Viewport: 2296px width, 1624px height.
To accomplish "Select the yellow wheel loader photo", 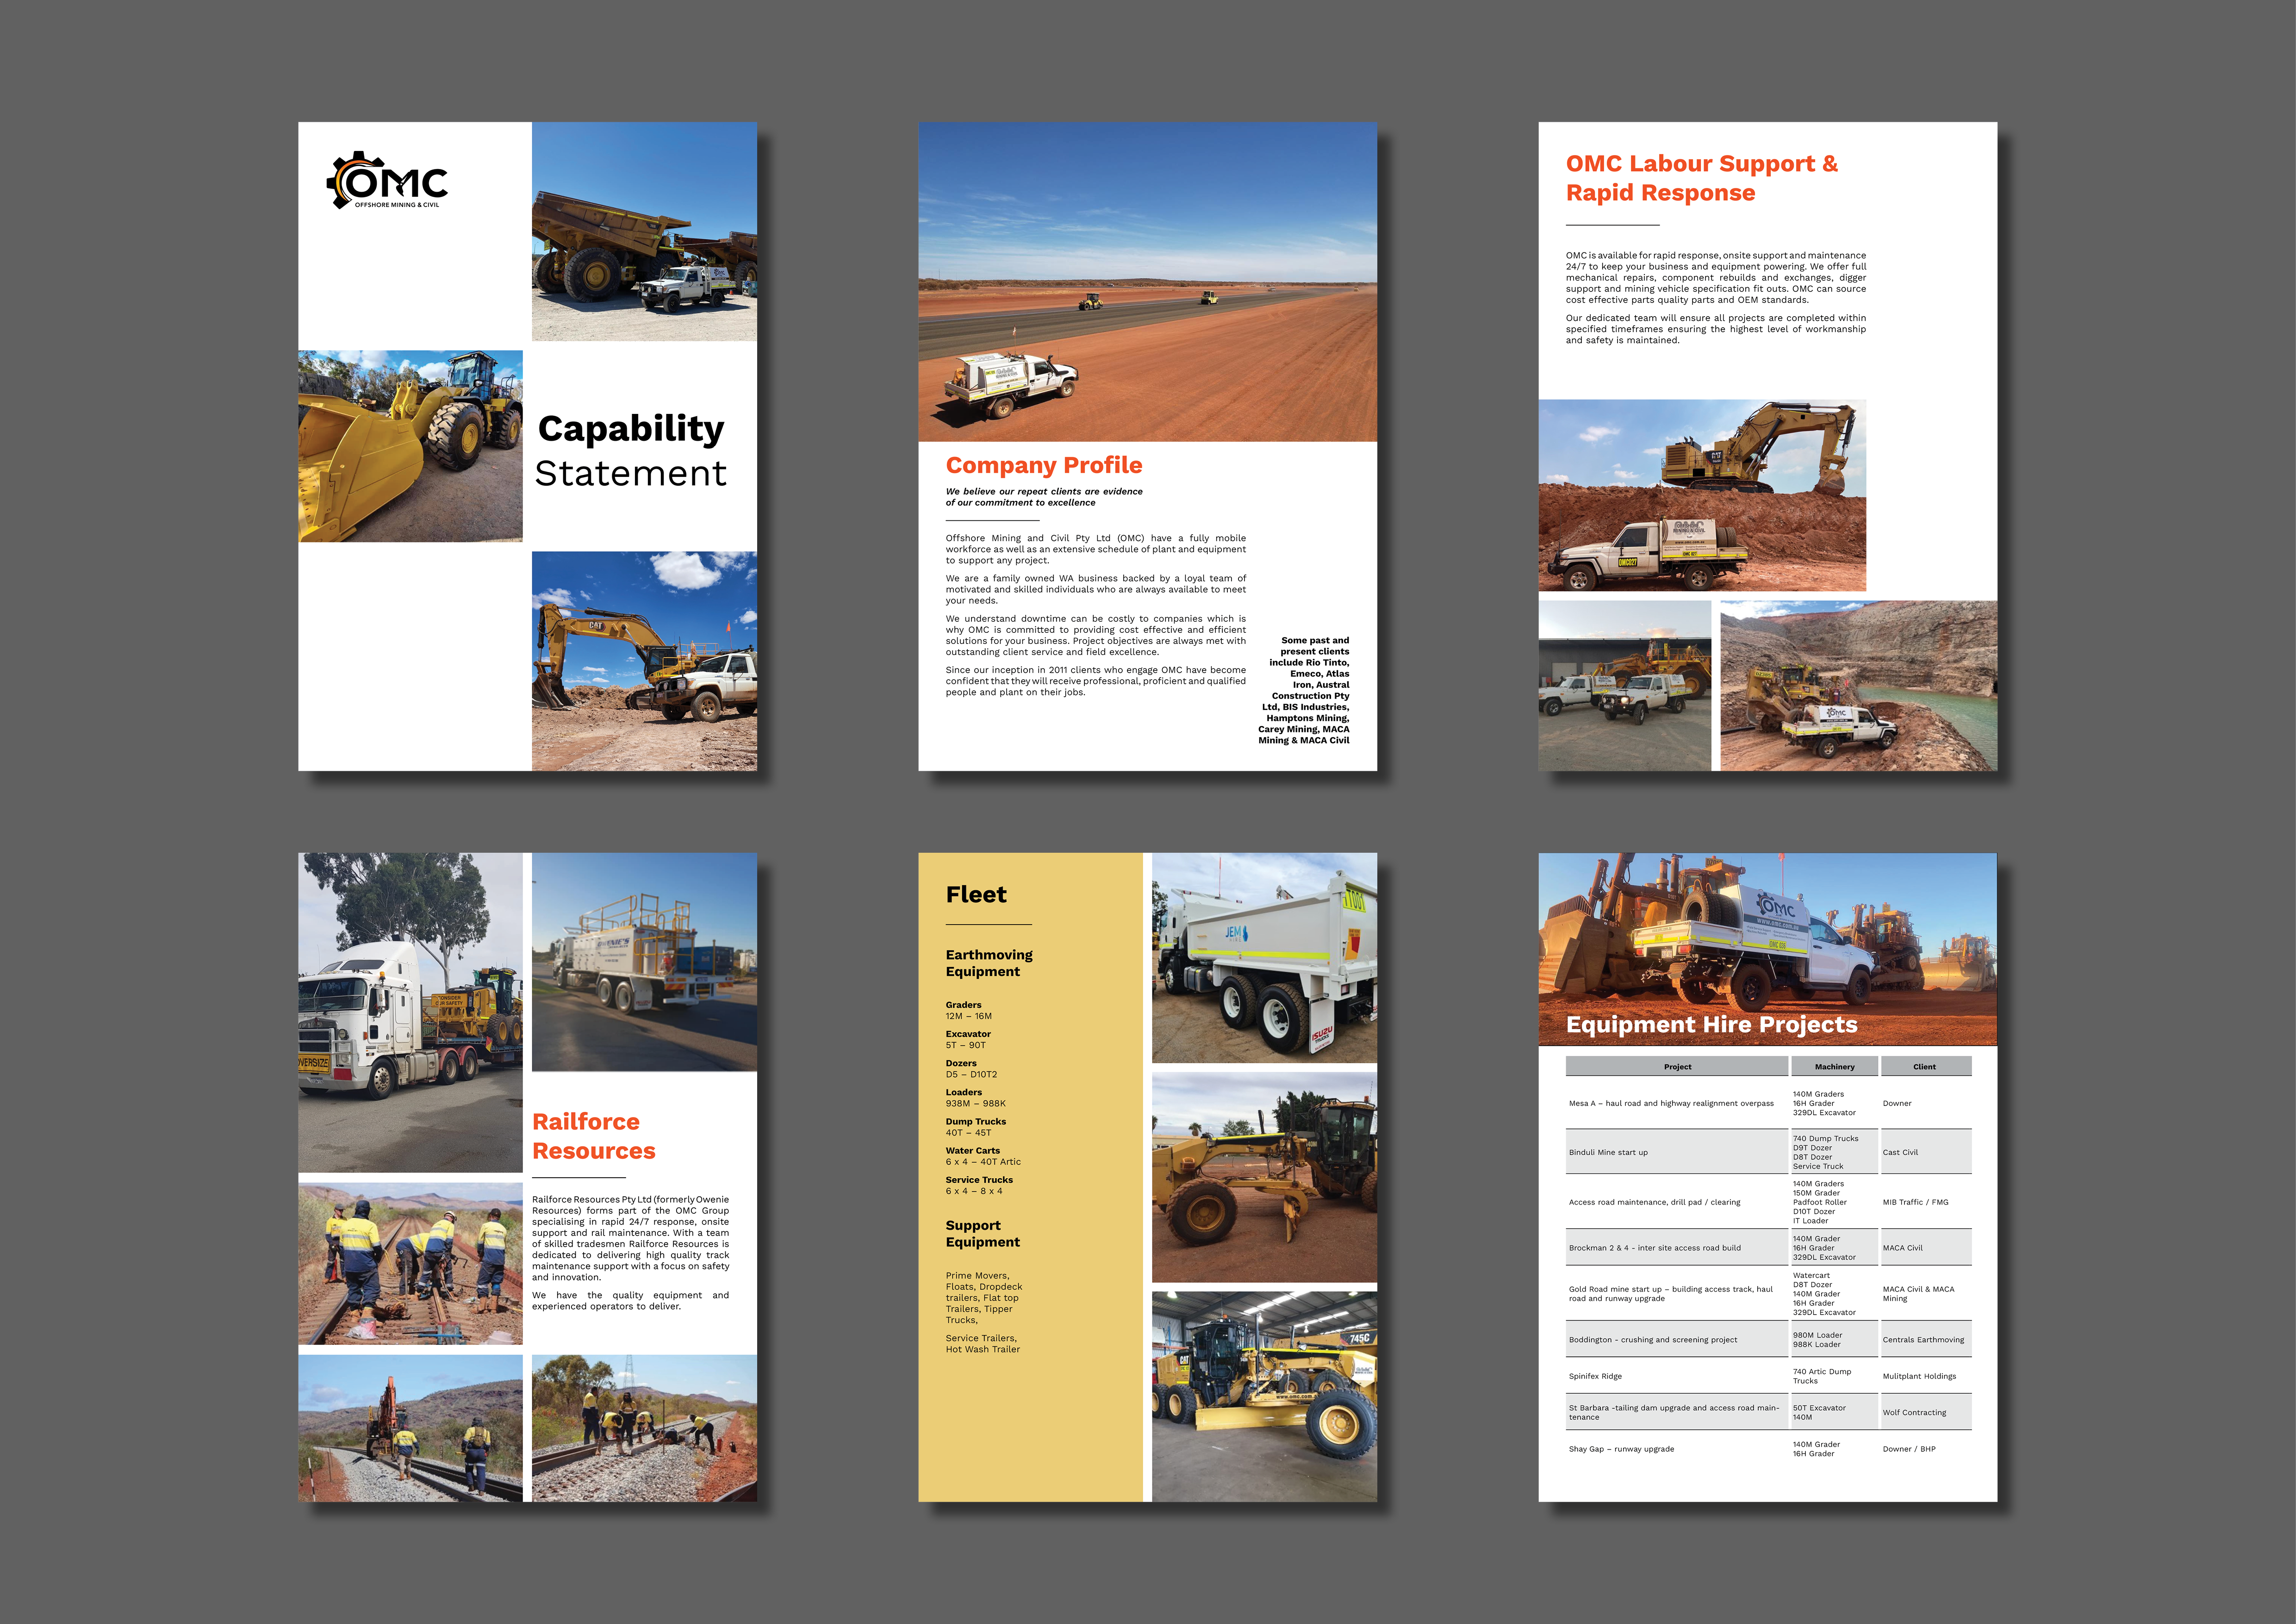I will click(x=410, y=446).
